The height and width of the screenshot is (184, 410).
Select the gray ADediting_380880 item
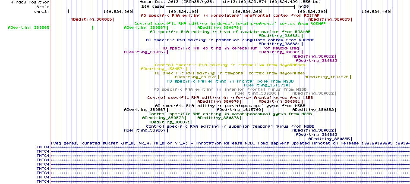255,93
